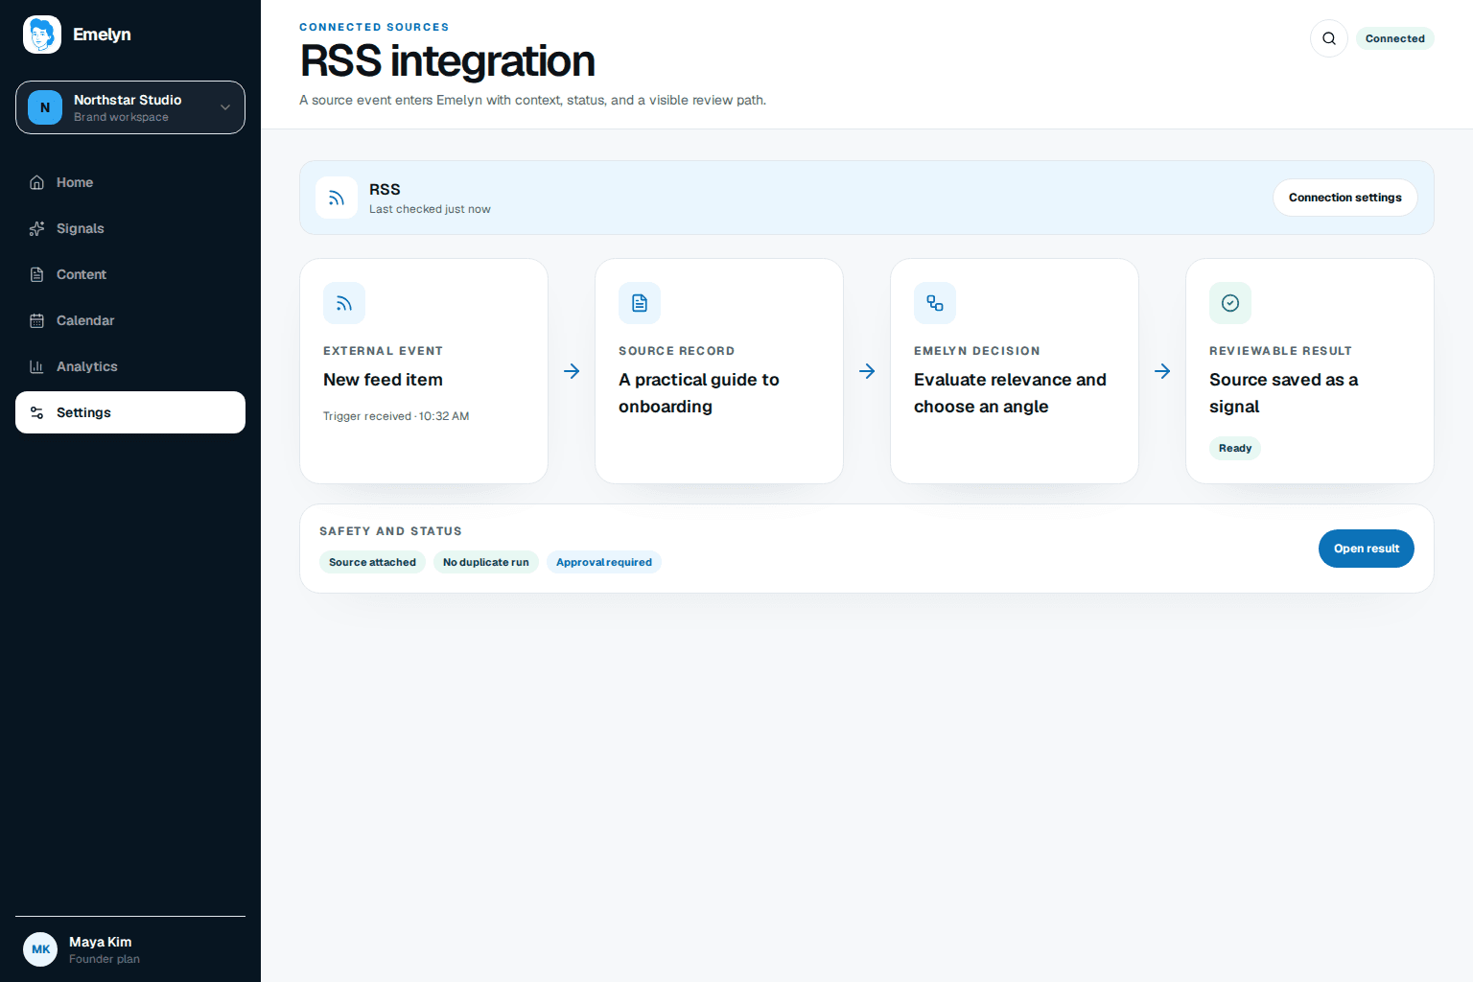Viewport: 1473px width, 982px height.
Task: Click the Connected status badge
Action: point(1395,38)
